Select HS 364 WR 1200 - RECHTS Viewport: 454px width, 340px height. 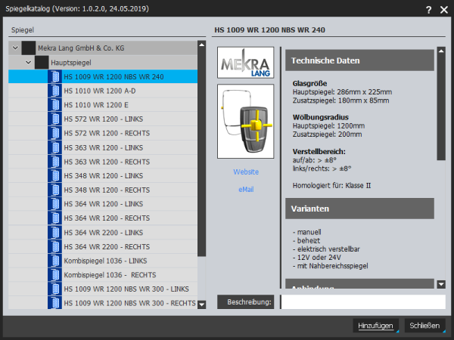103,218
